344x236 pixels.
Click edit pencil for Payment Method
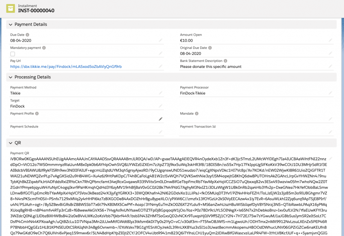[161, 93]
